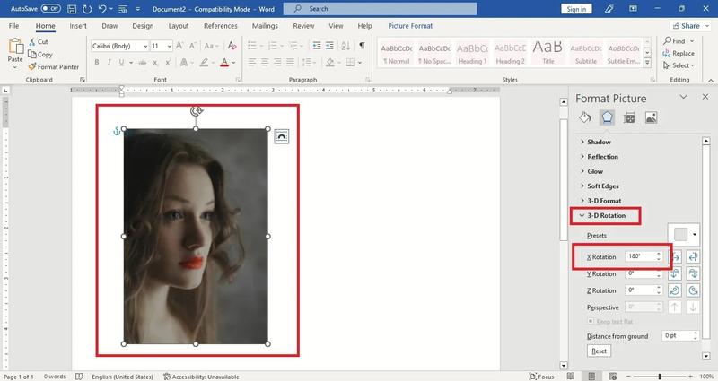Click the Reset button

coord(599,351)
